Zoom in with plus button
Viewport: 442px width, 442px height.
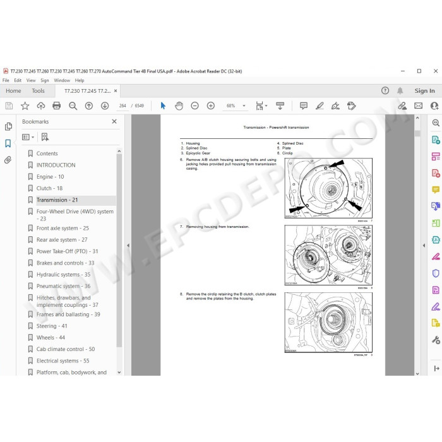click(x=211, y=105)
